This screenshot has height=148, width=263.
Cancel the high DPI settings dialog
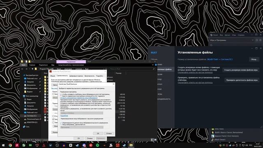click(x=109, y=133)
